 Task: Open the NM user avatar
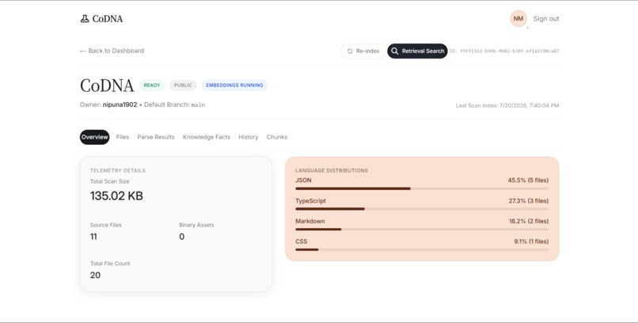[x=518, y=19]
